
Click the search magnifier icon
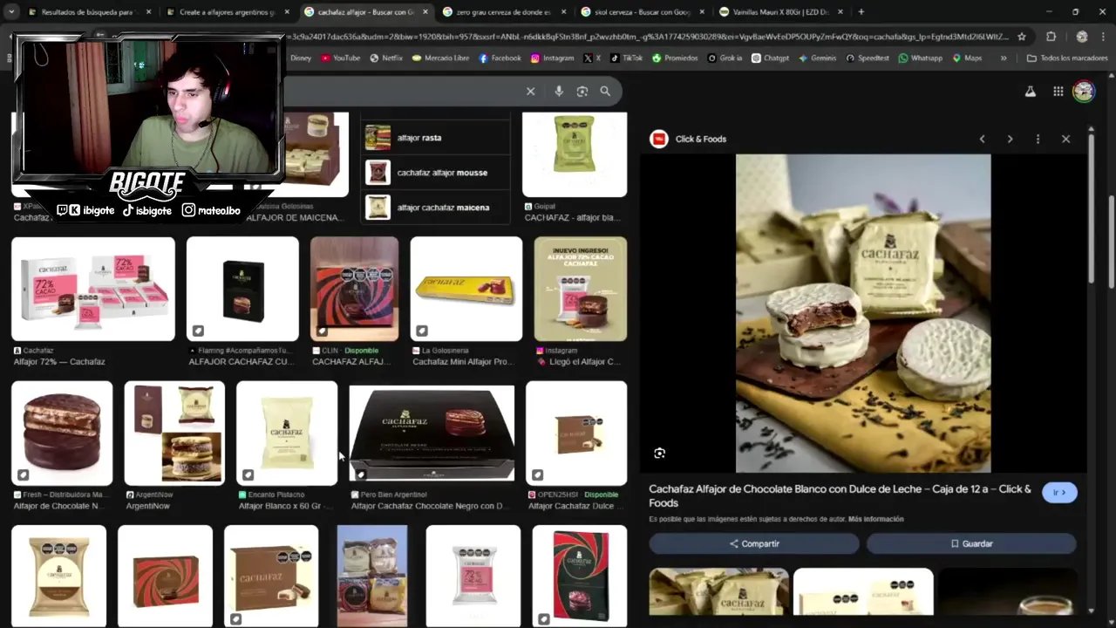point(605,92)
